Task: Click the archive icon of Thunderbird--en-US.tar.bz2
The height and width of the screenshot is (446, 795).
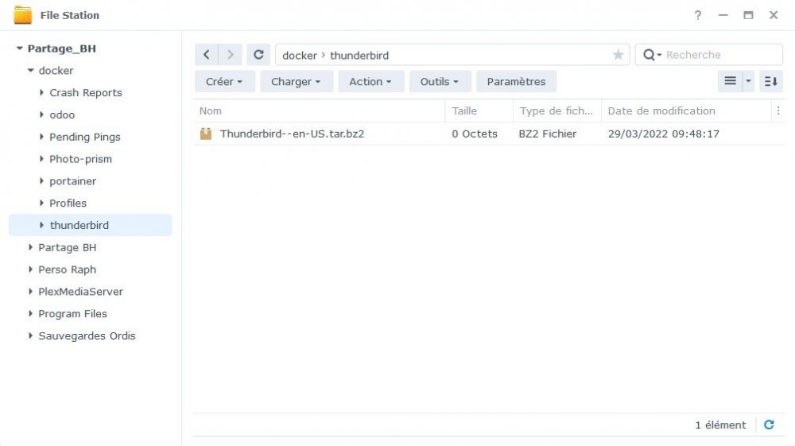Action: (206, 134)
